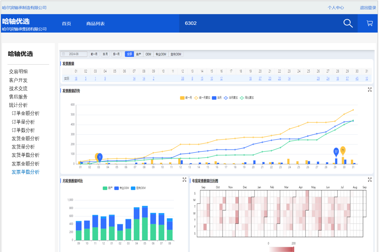Click the 哈轴优选 logo in the header
379x252 pixels.
(16, 21)
